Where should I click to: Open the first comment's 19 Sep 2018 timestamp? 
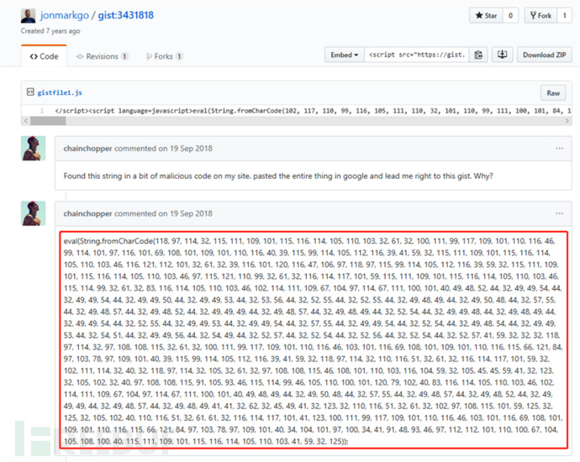pyautogui.click(x=191, y=149)
